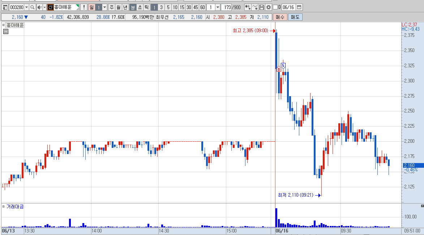This screenshot has height=235, width=424.
Task: Select the 분 (minute) chart mode
Action: [x=133, y=7]
